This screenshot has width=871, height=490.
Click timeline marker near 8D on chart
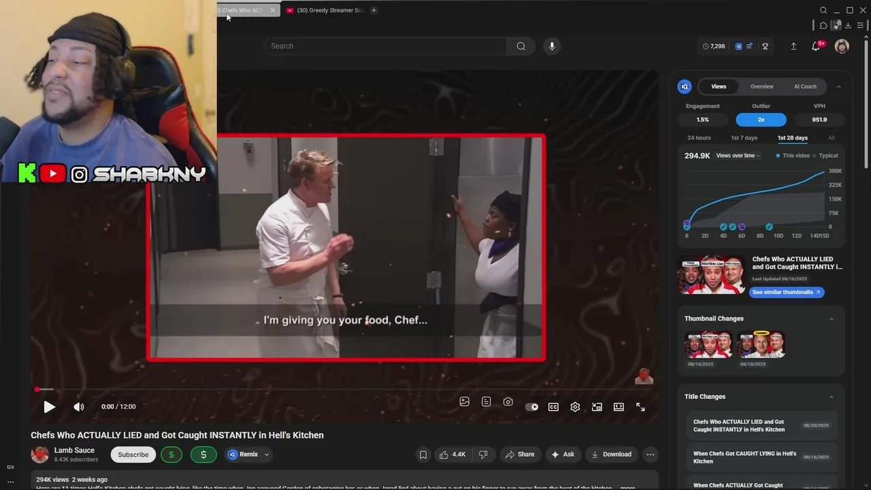point(769,227)
